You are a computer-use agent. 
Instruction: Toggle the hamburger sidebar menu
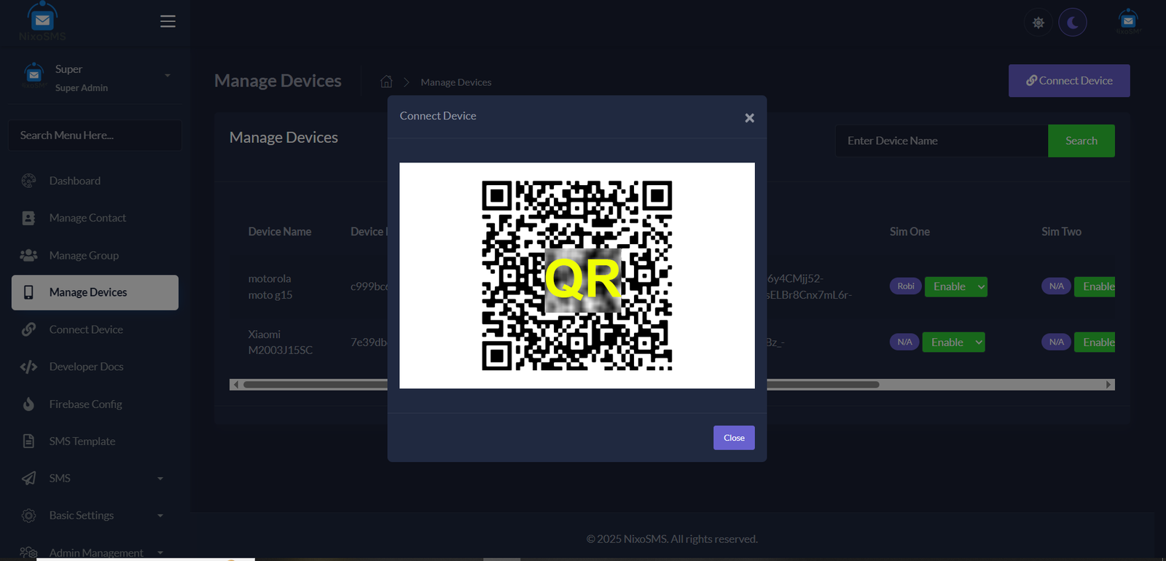(x=168, y=21)
